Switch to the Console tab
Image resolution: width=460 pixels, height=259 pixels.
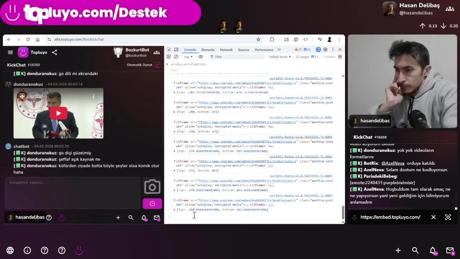(190, 50)
